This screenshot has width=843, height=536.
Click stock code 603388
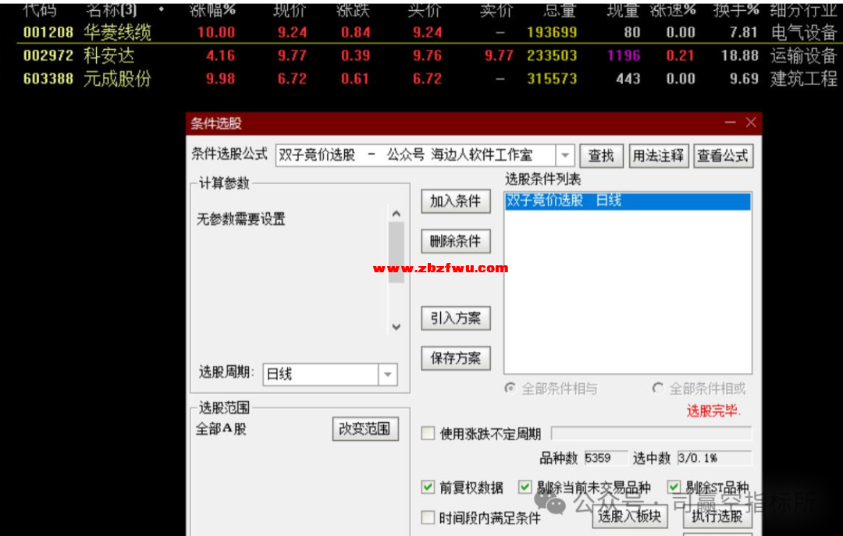(48, 79)
